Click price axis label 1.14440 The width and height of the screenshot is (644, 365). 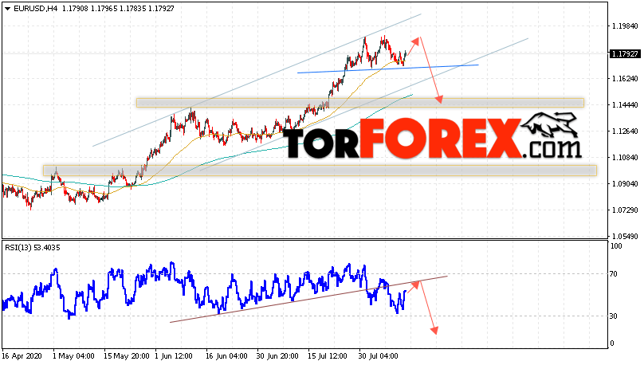pyautogui.click(x=625, y=105)
